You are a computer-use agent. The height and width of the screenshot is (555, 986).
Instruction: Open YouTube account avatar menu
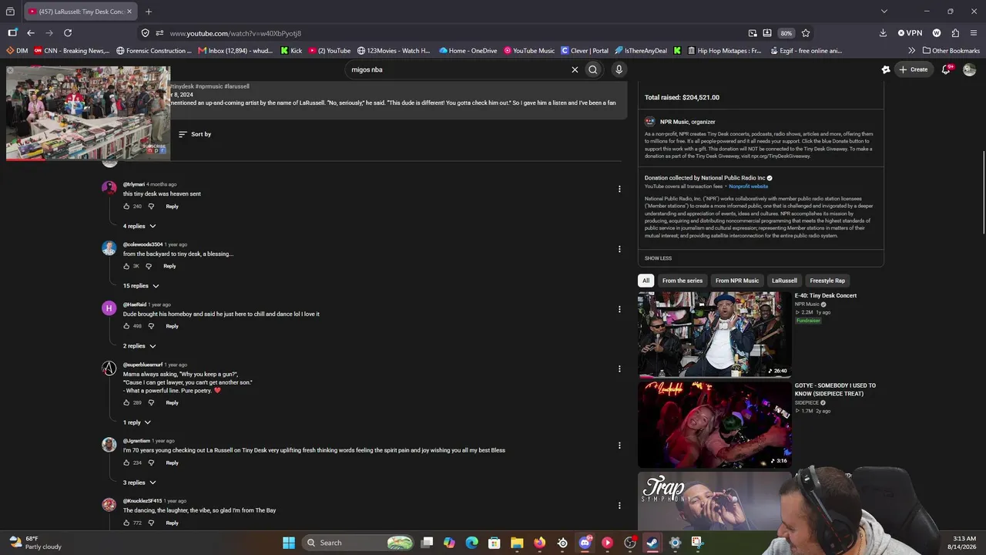(969, 69)
